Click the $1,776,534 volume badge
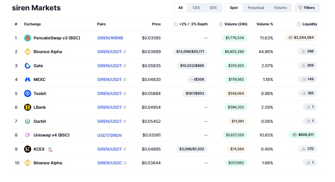 235,38
